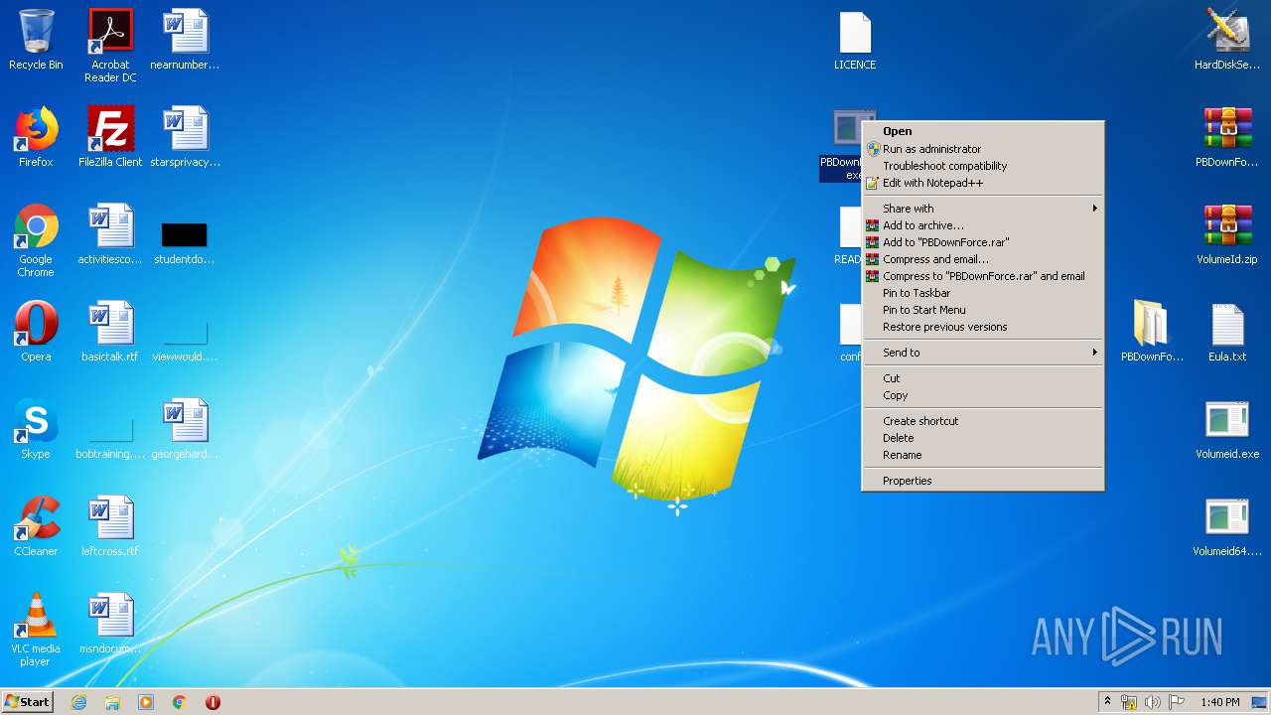Select the LICENCE file icon
This screenshot has height=715, width=1271.
click(x=855, y=40)
